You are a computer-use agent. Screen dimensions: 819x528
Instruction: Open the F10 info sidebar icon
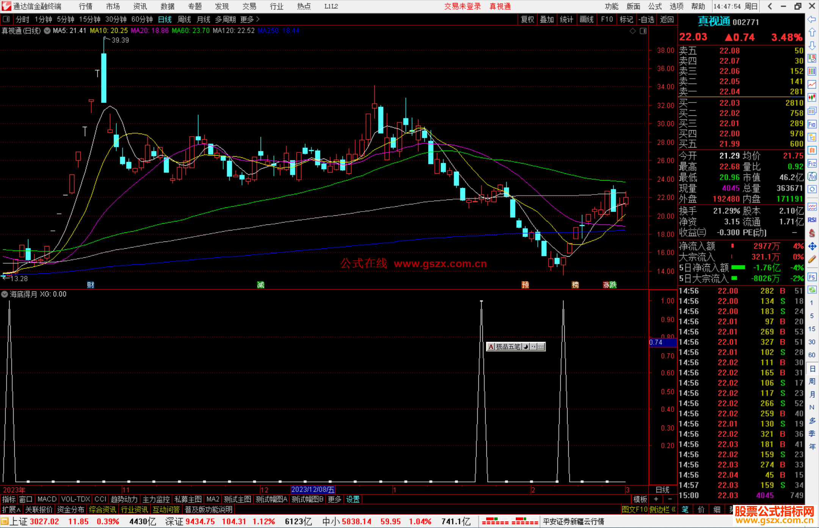tap(812, 124)
